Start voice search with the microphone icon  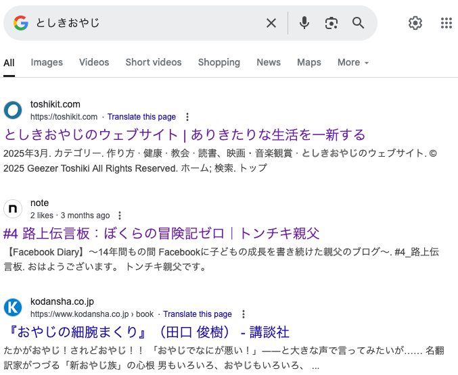[304, 23]
